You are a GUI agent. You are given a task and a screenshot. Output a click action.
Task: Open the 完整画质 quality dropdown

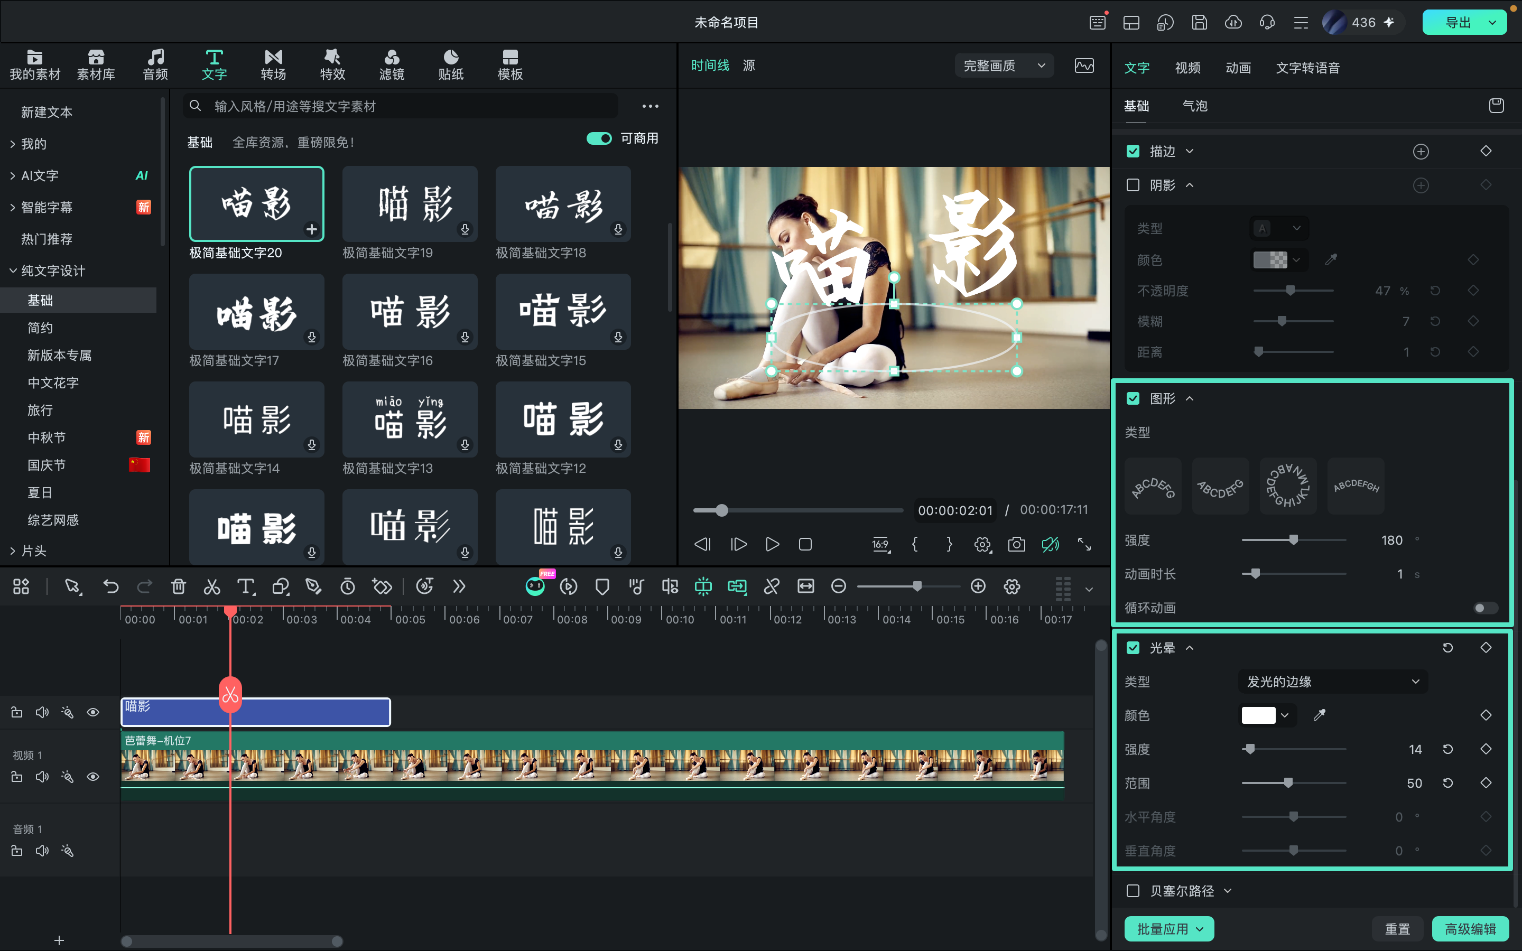(x=1005, y=66)
